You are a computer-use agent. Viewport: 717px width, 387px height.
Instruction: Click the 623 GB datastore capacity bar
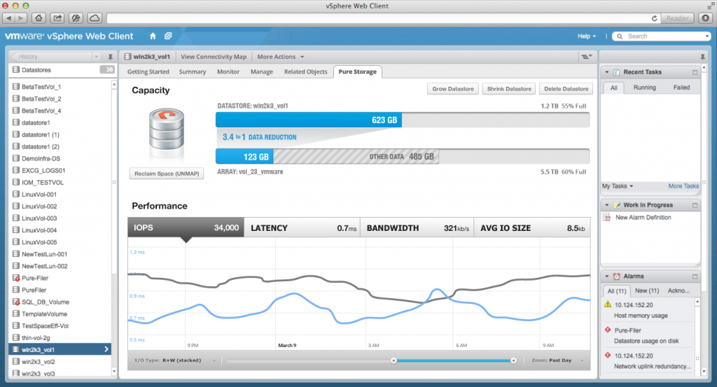pos(309,120)
